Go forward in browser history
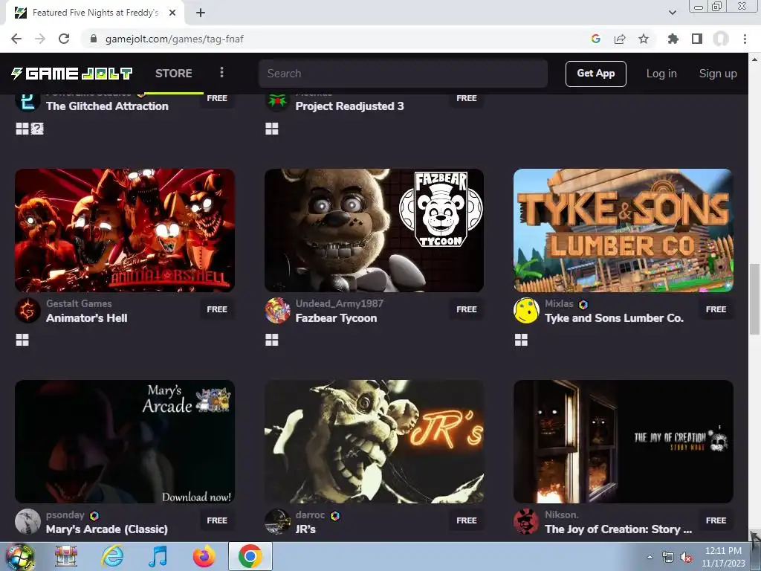Image resolution: width=761 pixels, height=571 pixels. (x=40, y=39)
